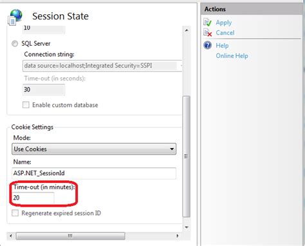
Task: Click the horizontal scrollbar right arrow
Action: tap(178, 236)
